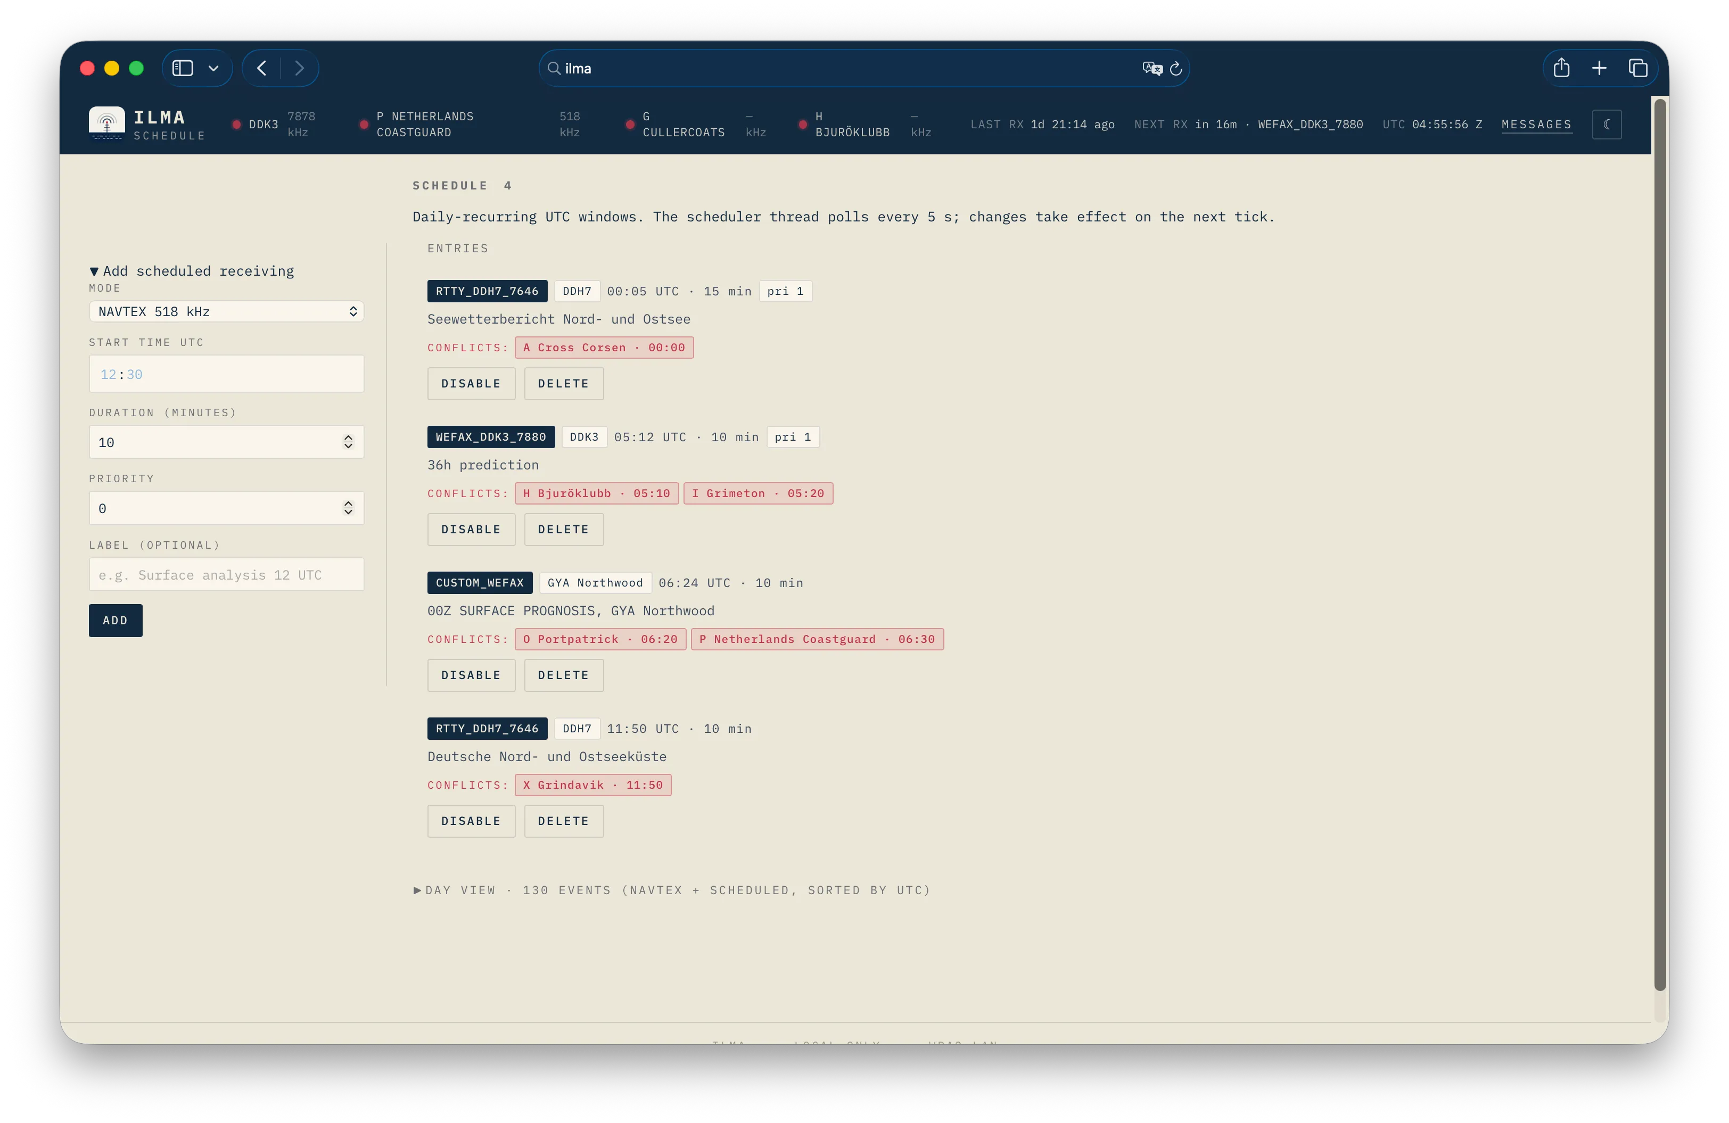1729x1123 pixels.
Task: Click the LAST RX 1d 21:14 ago indicator
Action: (1042, 124)
